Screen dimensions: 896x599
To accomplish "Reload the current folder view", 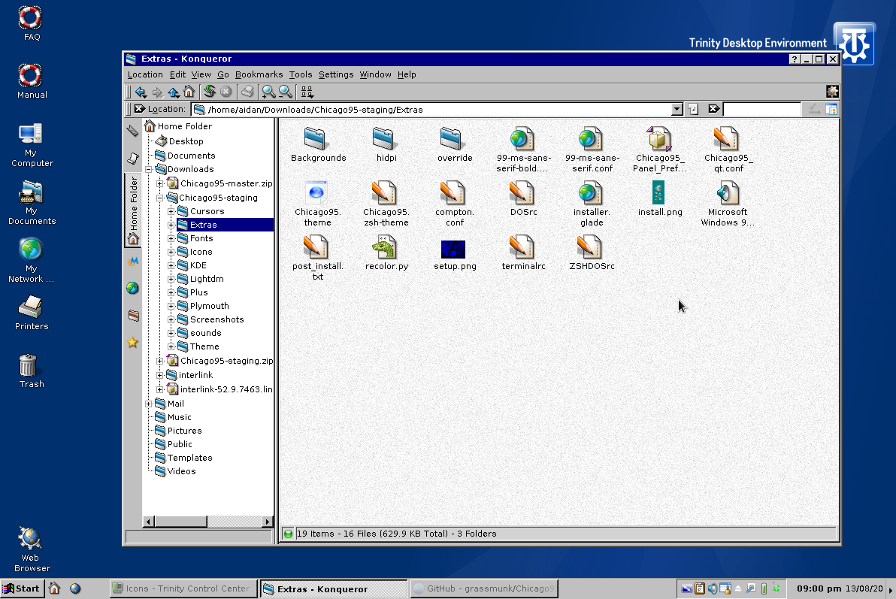I will point(210,92).
